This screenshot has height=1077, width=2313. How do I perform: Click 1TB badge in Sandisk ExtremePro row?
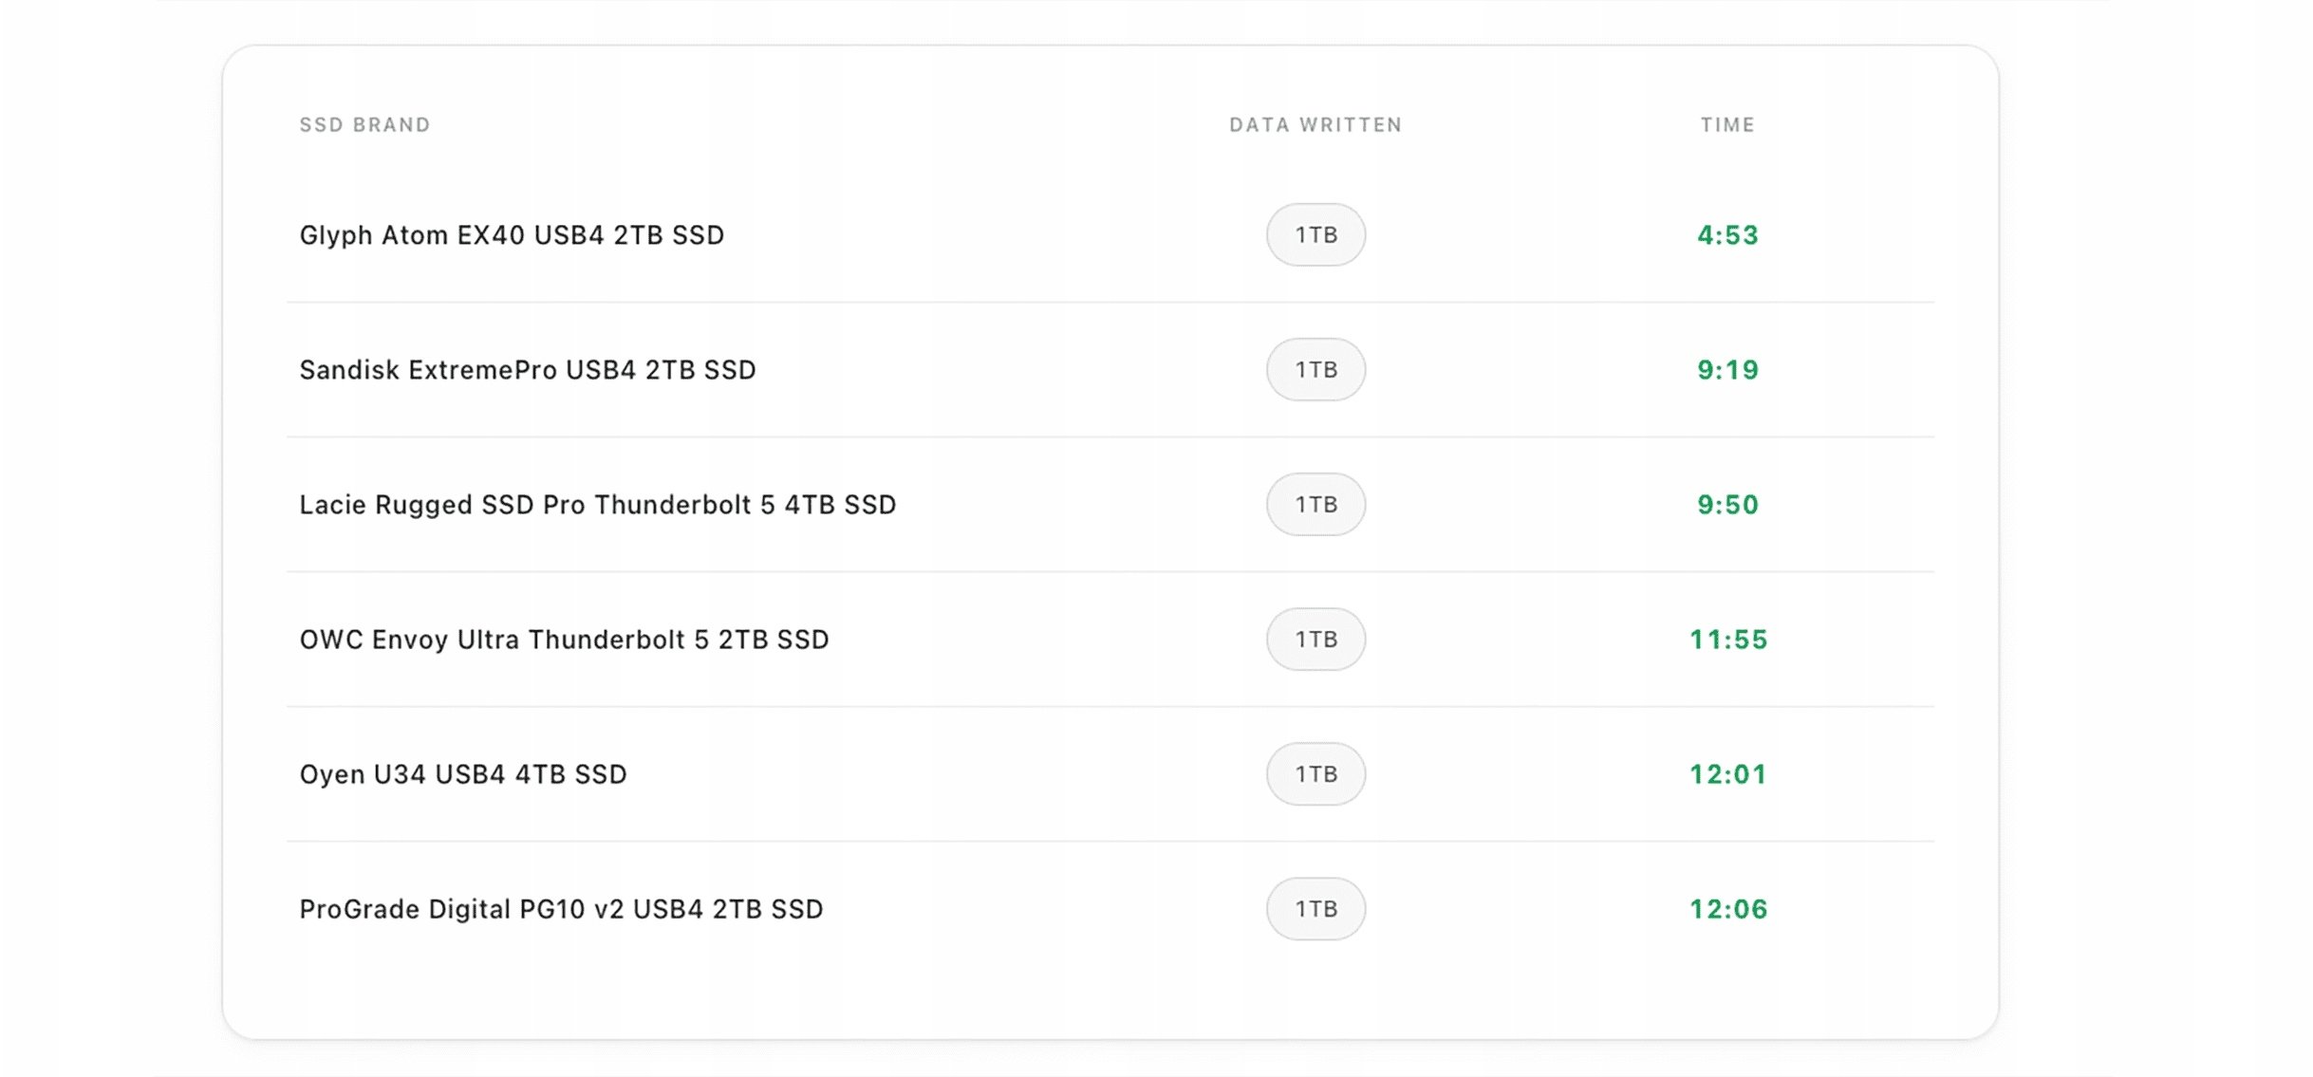coord(1315,369)
